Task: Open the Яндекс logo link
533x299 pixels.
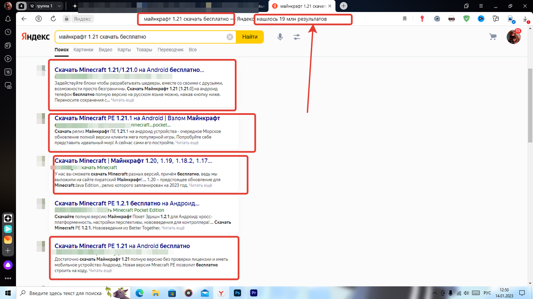Action: click(35, 37)
